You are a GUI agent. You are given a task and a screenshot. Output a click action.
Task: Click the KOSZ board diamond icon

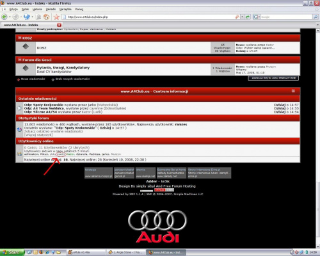26,47
